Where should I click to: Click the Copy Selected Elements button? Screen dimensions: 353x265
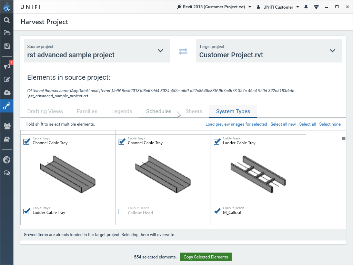(206, 257)
